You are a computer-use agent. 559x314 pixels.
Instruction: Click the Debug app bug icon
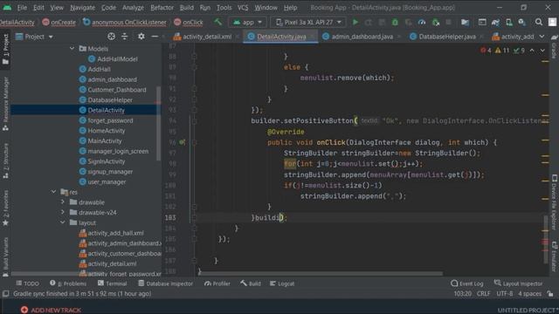[395, 22]
